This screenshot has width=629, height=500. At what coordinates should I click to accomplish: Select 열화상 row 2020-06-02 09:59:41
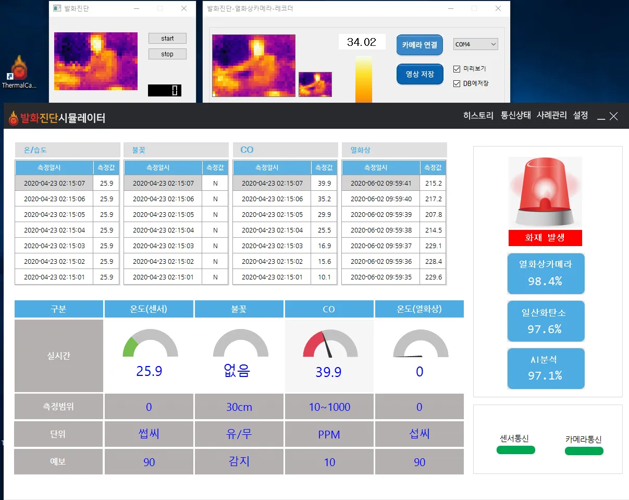[x=394, y=184]
